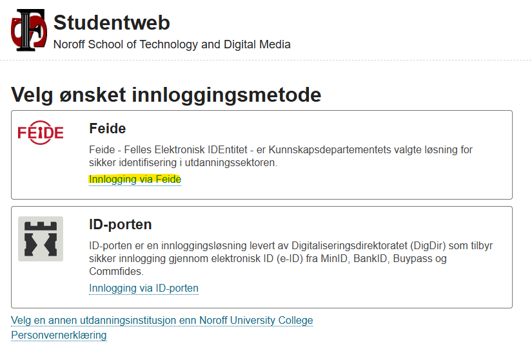Open login via the Innlogging via Feide link

(135, 179)
